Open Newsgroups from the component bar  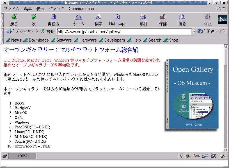205,156
